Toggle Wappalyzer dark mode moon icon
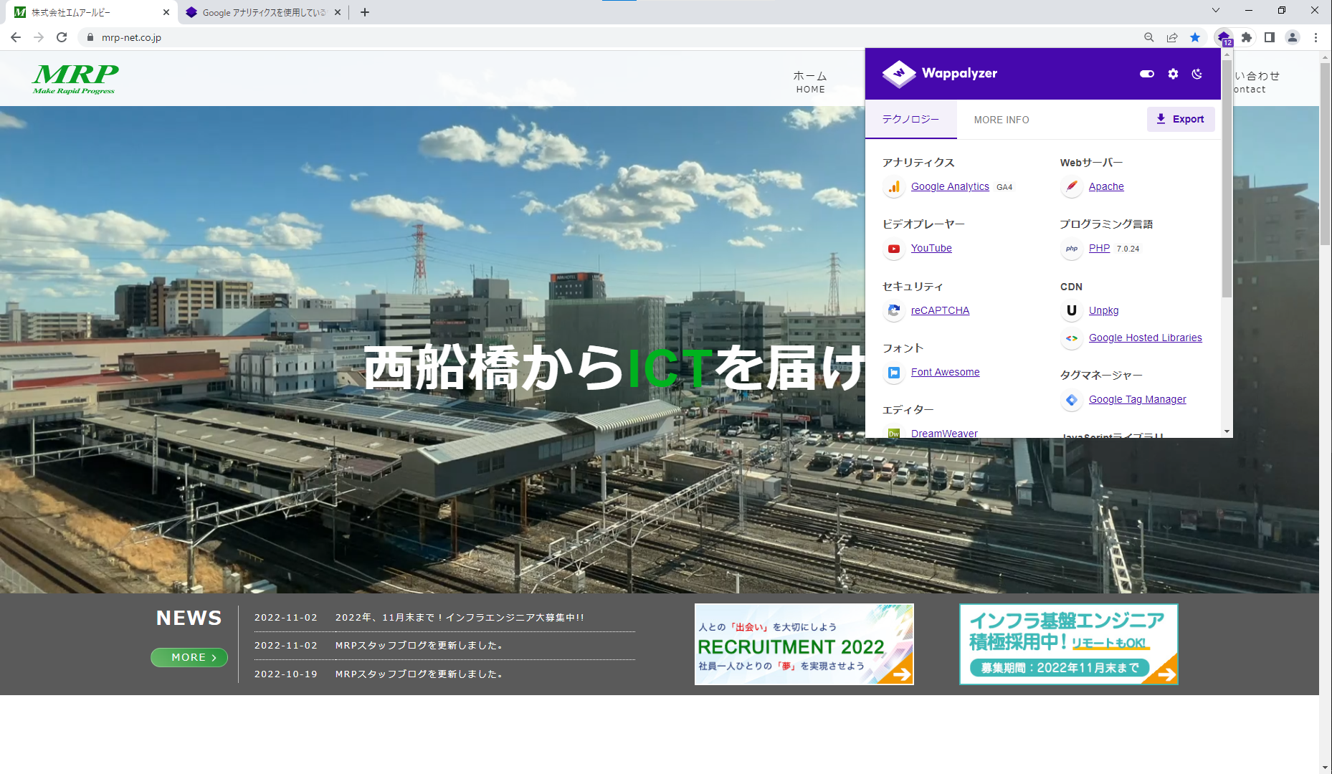 tap(1197, 74)
